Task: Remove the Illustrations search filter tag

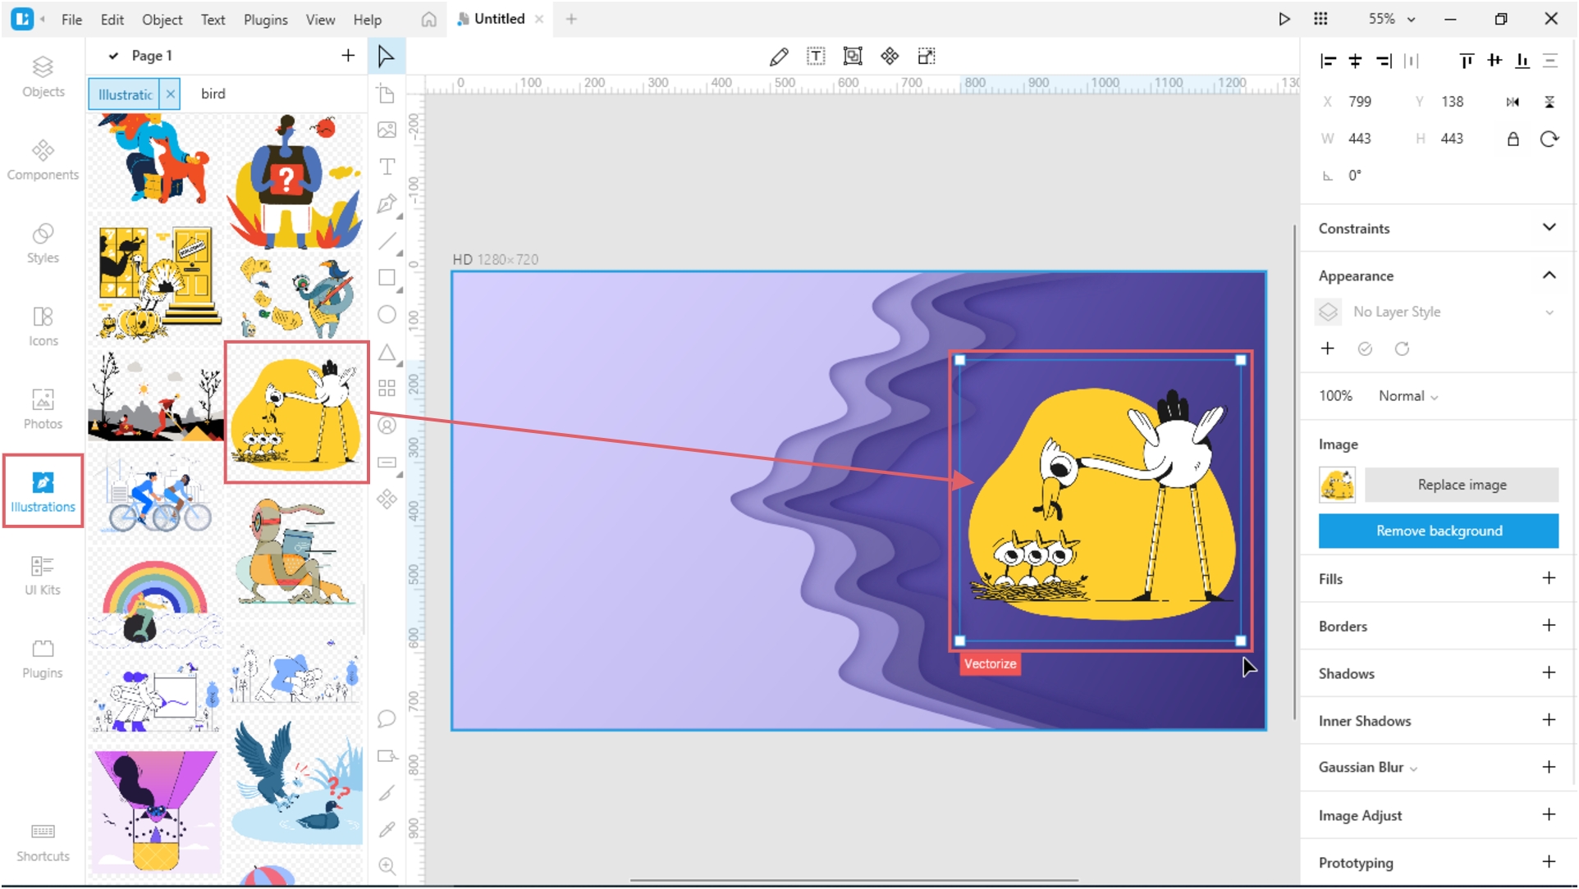Action: coord(170,94)
